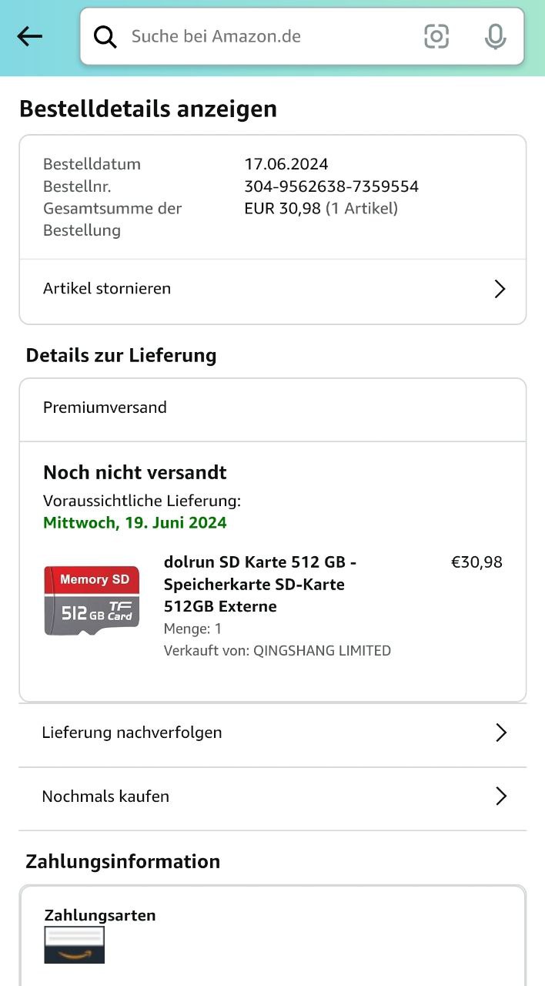
Task: Tap the order number 304-9562638-7359554
Action: click(x=331, y=186)
